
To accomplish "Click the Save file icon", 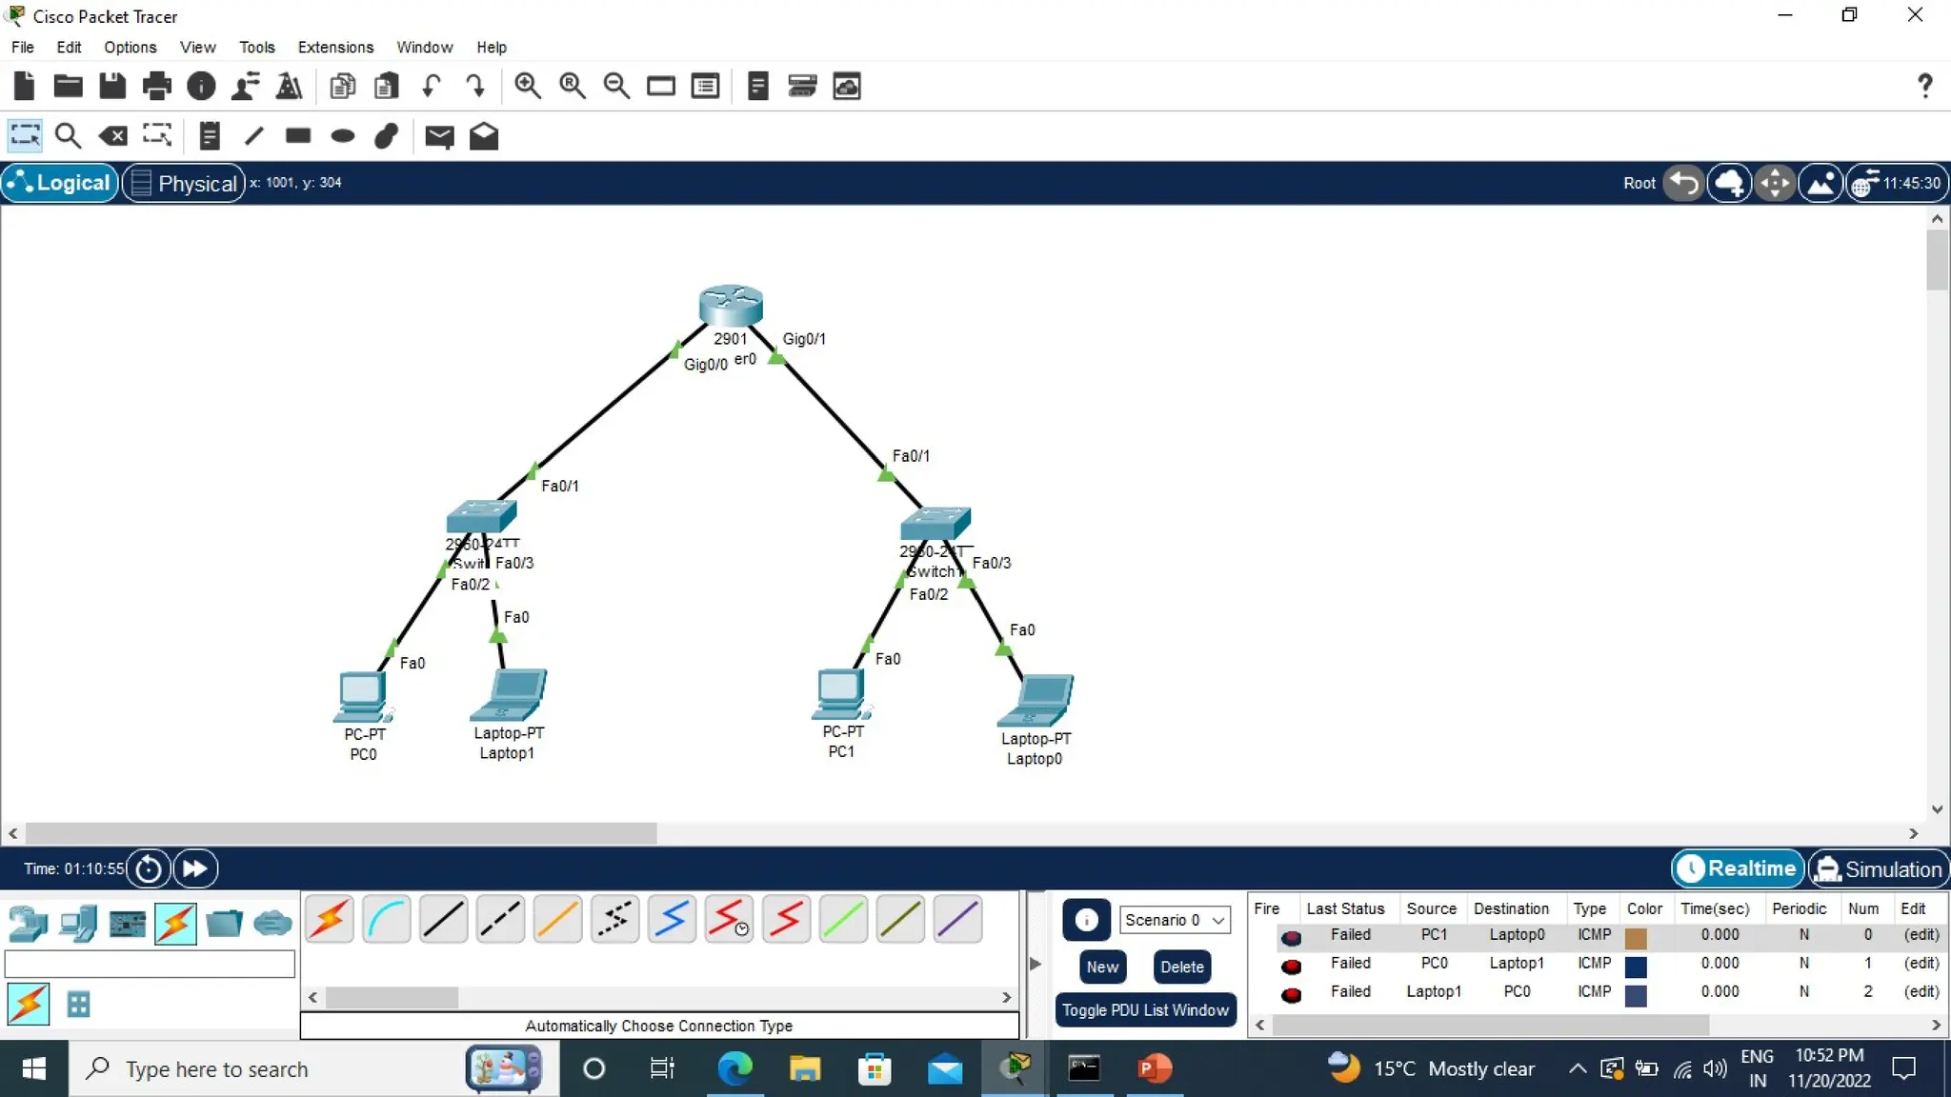I will [112, 87].
